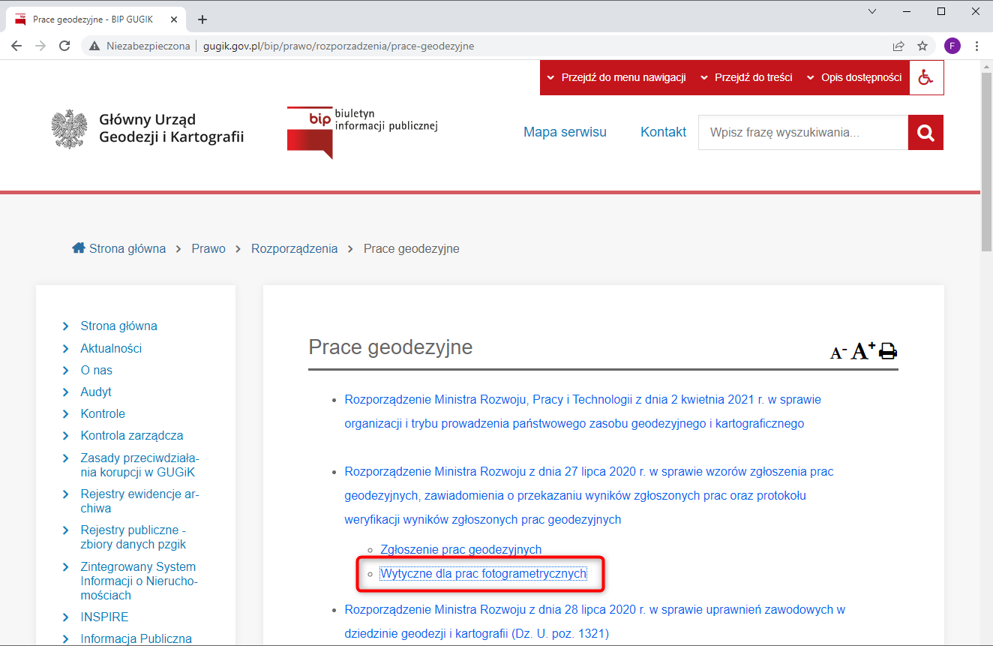Click in the search phrase input field
The height and width of the screenshot is (646, 993).
(802, 133)
